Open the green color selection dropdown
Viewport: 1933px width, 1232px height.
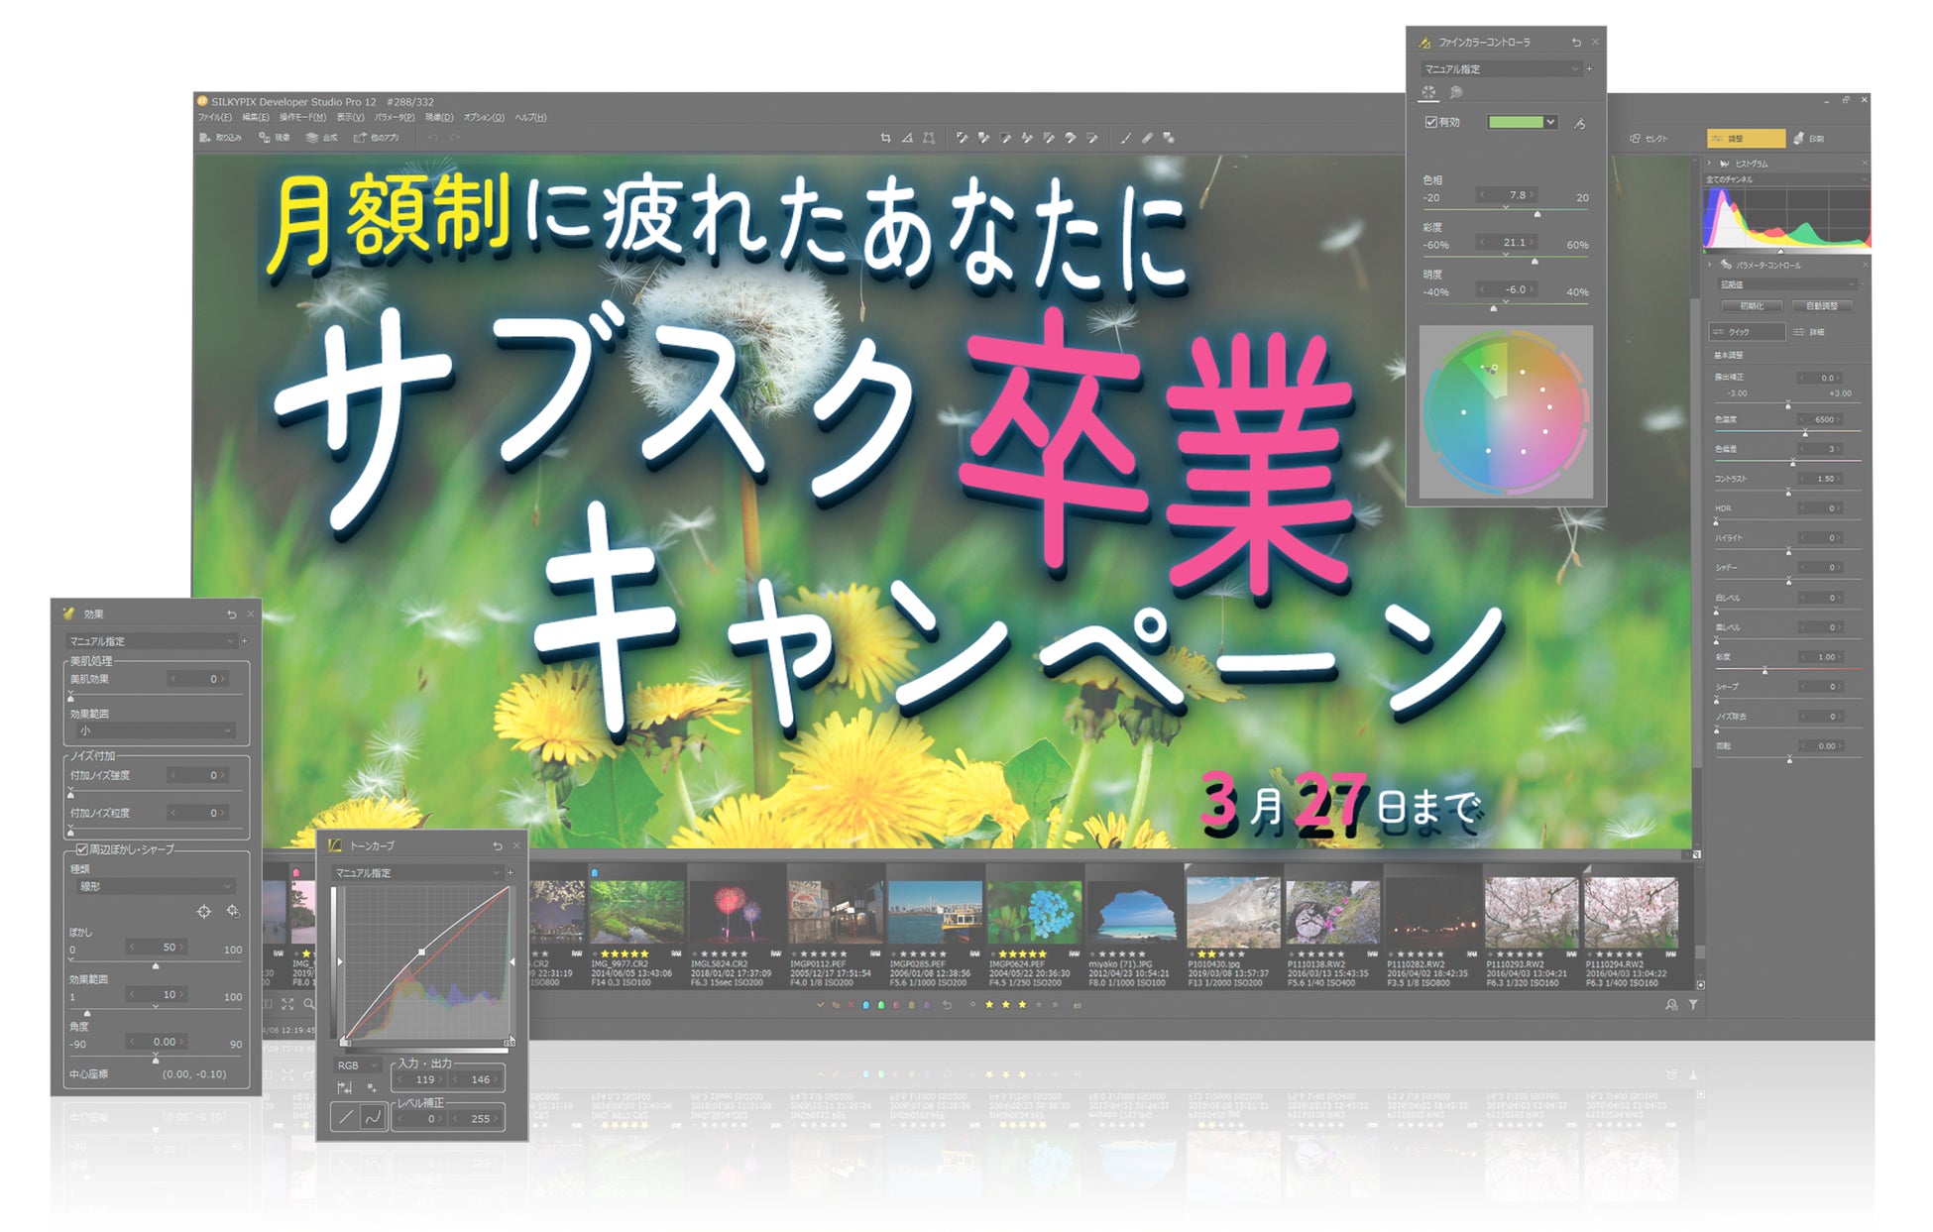[1551, 122]
